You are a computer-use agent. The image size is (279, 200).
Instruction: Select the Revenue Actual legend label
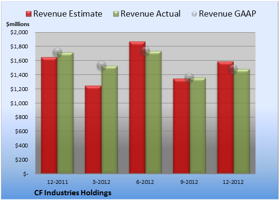pyautogui.click(x=150, y=14)
